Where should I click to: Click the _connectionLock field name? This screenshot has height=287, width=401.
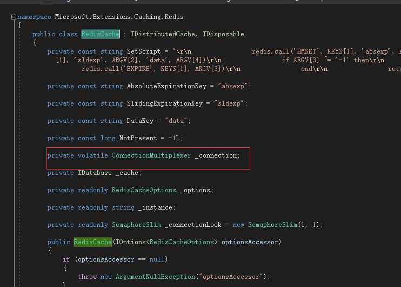(x=193, y=225)
